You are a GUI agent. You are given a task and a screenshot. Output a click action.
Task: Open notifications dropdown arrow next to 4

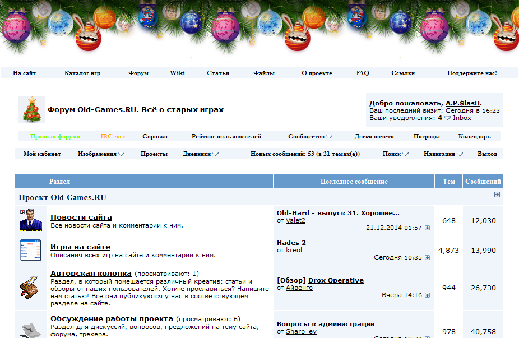pos(447,118)
